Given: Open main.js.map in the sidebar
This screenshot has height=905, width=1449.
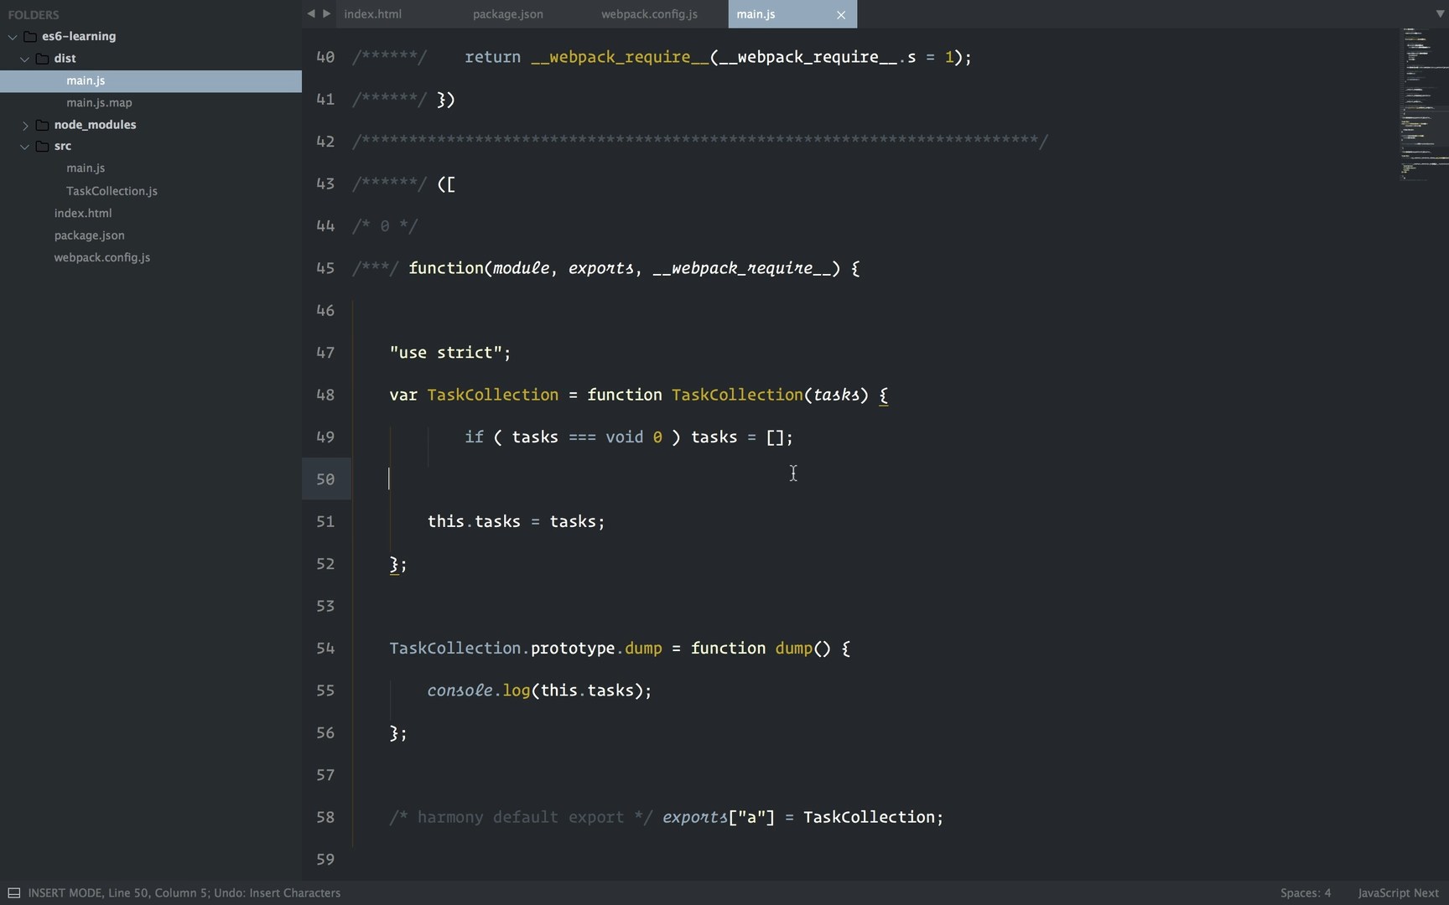Looking at the screenshot, I should 99,102.
